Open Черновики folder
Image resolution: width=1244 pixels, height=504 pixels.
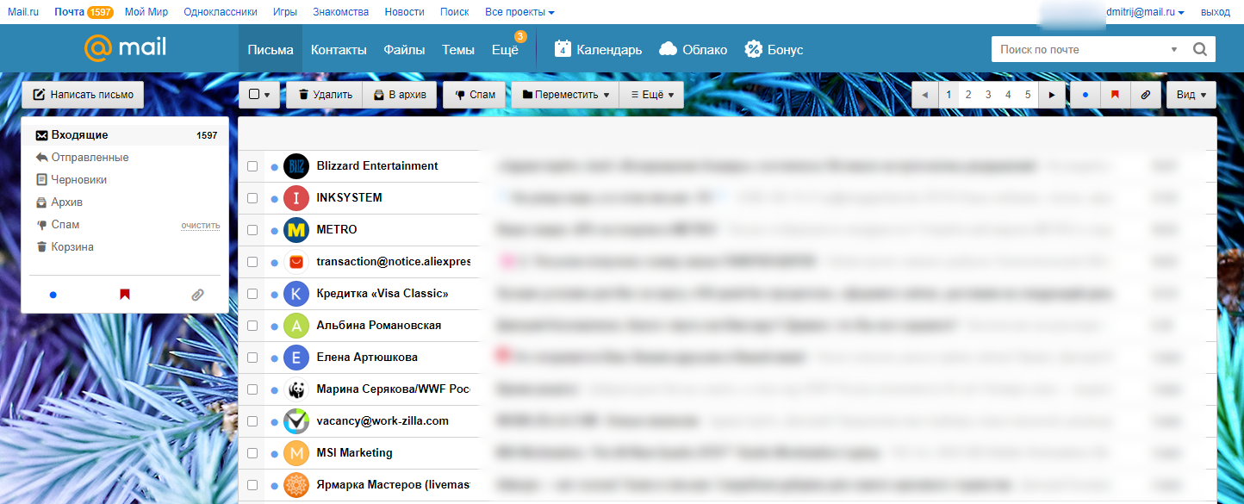[79, 180]
